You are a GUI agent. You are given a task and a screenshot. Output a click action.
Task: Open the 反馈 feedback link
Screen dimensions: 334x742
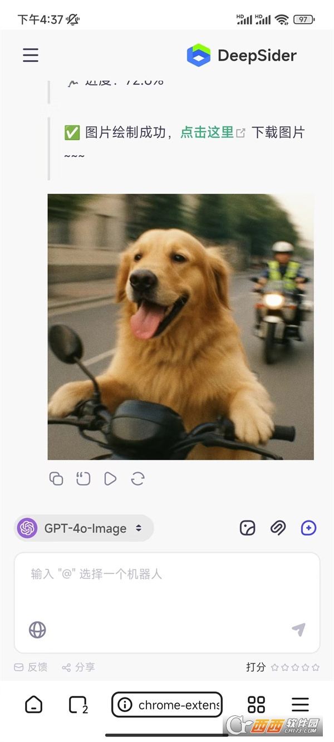[31, 667]
